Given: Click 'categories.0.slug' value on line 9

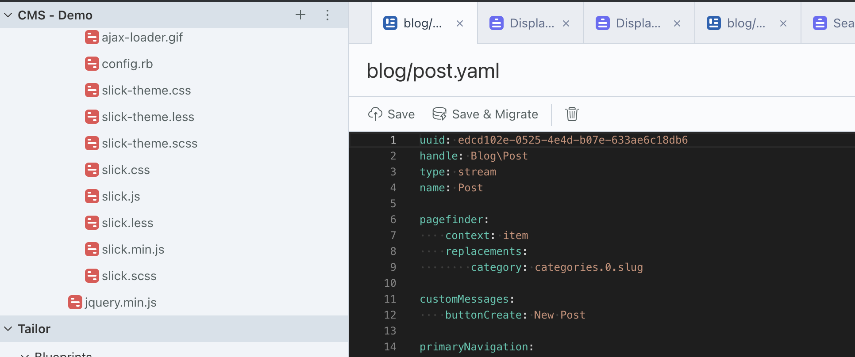Looking at the screenshot, I should coord(589,267).
